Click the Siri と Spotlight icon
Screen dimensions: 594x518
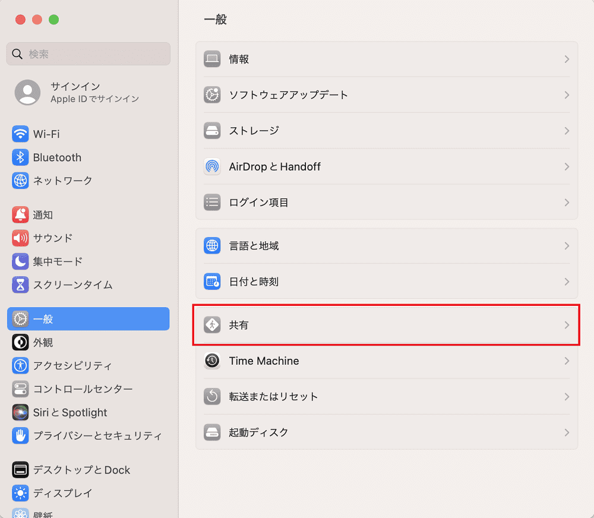tap(20, 412)
